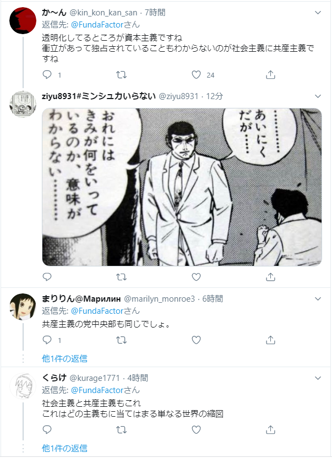View the manga panel image
This screenshot has height=458, width=332.
click(182, 187)
